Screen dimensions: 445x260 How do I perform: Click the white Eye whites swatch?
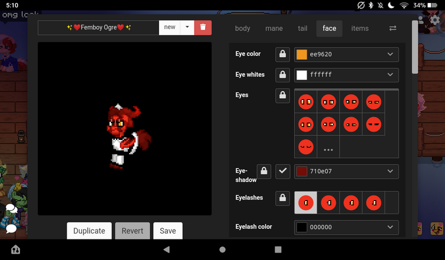coord(302,75)
